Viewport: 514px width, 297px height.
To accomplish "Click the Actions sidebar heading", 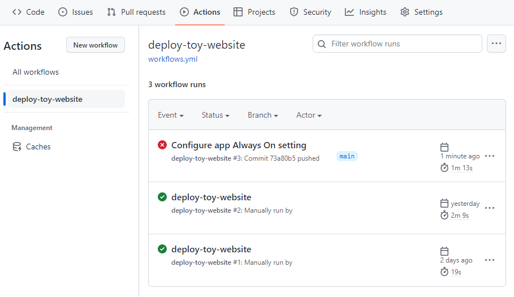I will point(23,46).
